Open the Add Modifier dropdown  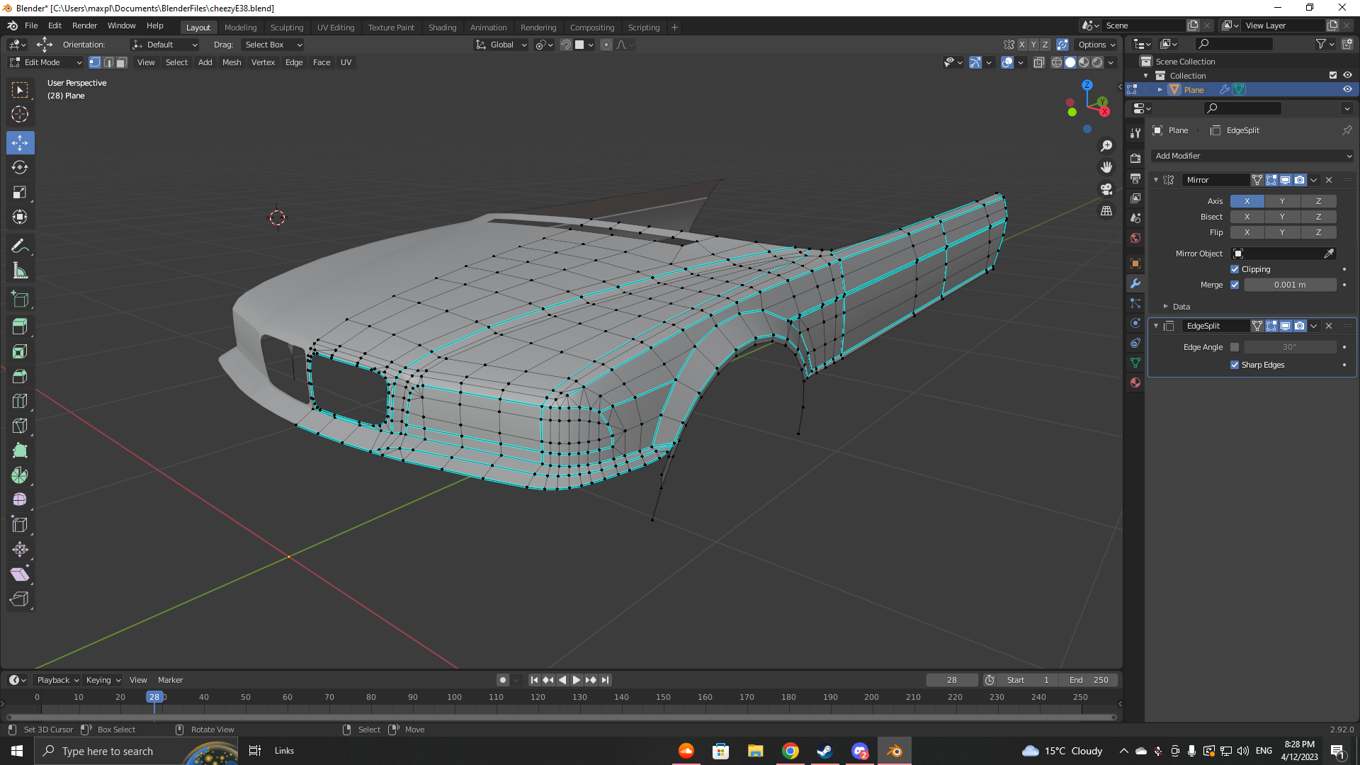click(x=1252, y=156)
